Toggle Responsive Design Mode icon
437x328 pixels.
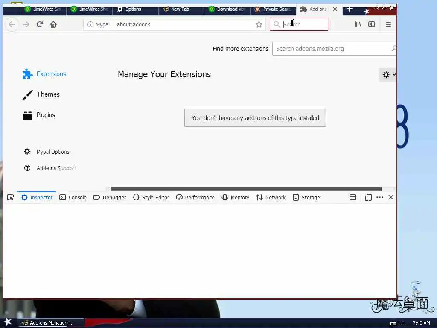368,197
